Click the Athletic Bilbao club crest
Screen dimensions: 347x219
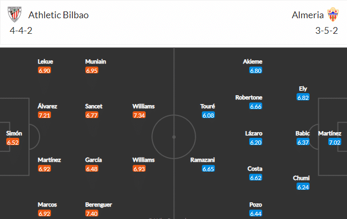coord(15,15)
